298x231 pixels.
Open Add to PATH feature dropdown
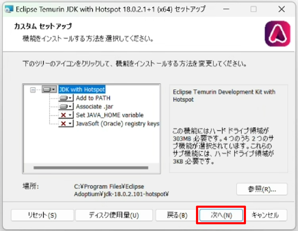(x=66, y=98)
